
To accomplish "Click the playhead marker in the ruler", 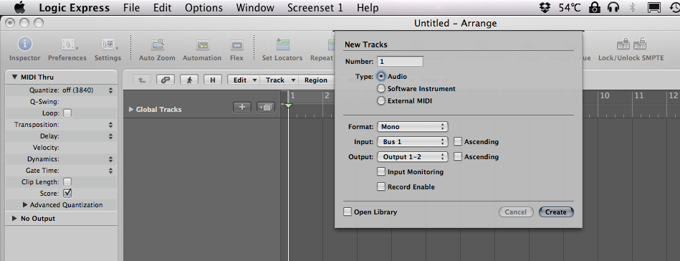I will point(288,105).
